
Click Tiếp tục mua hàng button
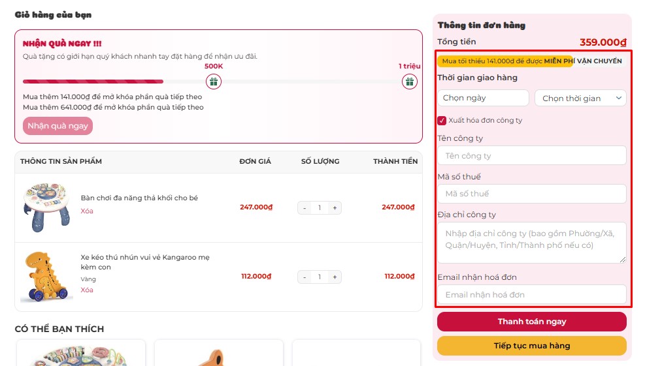531,346
